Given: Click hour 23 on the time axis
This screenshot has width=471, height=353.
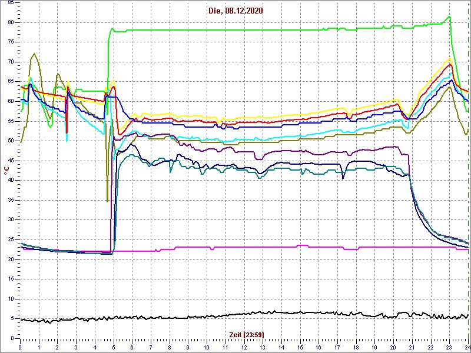Looking at the screenshot, I should click(449, 347).
